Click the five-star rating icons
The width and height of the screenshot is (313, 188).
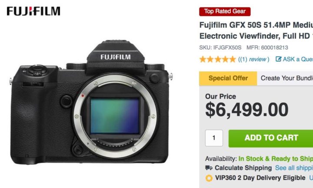tap(218, 59)
